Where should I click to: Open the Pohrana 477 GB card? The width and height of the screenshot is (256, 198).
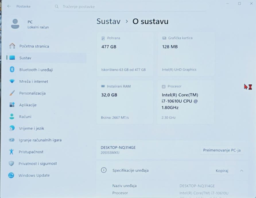pyautogui.click(x=125, y=54)
